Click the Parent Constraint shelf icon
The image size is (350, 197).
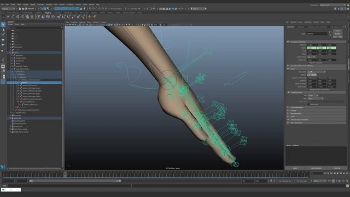click(x=59, y=16)
